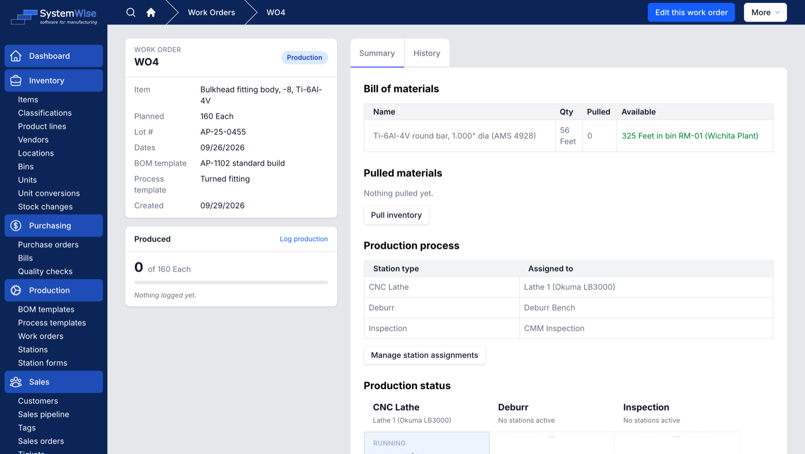Go to Sales pipeline

click(x=44, y=414)
